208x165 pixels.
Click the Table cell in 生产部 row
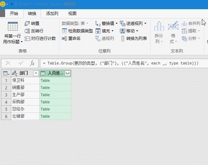pyautogui.click(x=55, y=95)
